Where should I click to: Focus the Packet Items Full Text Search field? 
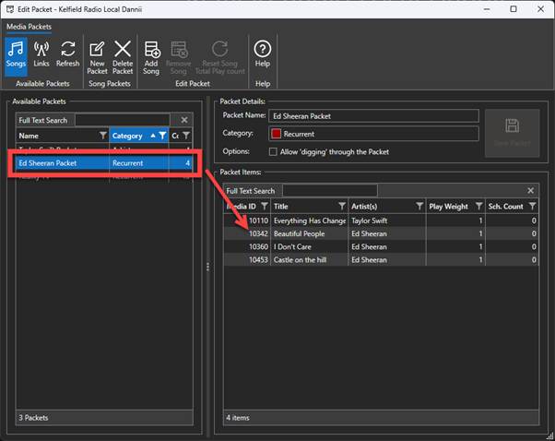(330, 191)
